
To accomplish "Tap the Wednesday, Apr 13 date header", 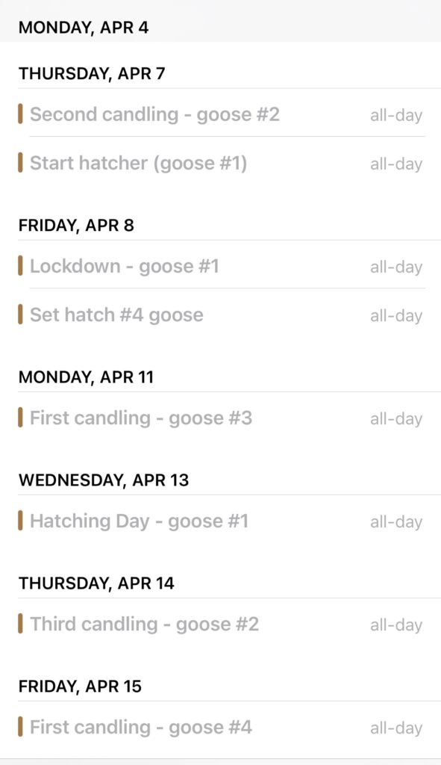I will 103,480.
